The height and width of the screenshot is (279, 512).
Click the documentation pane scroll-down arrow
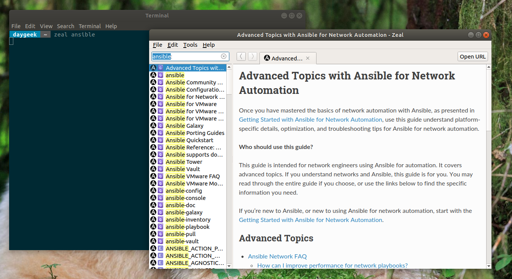click(x=489, y=266)
